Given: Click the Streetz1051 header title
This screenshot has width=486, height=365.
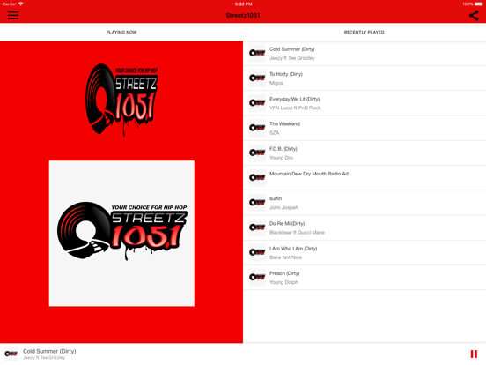Looking at the screenshot, I should click(x=243, y=16).
